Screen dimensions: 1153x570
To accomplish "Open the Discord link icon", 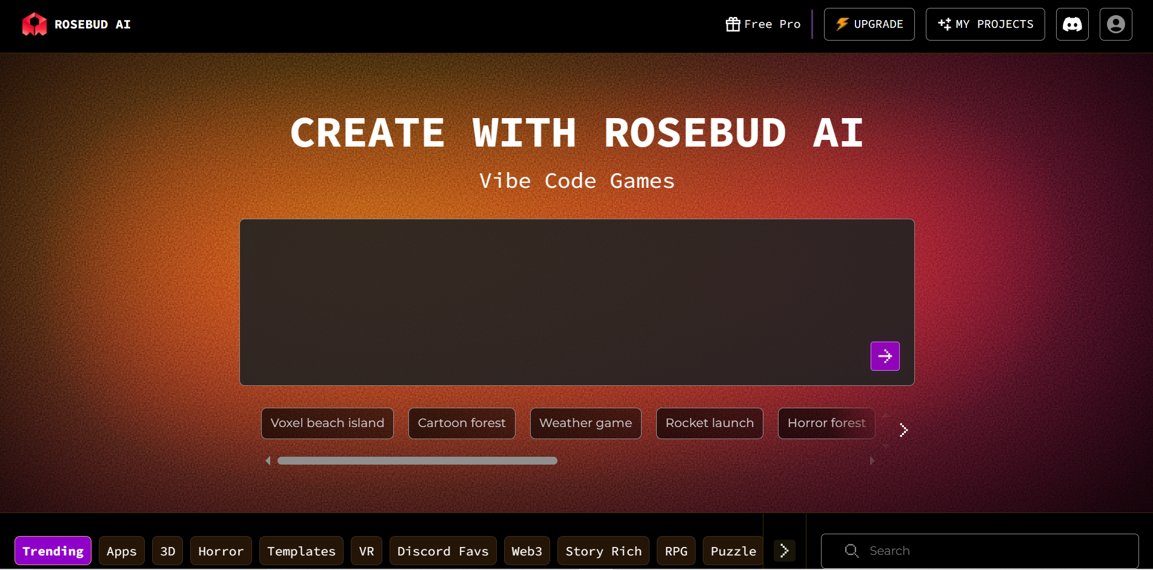I will [x=1072, y=24].
